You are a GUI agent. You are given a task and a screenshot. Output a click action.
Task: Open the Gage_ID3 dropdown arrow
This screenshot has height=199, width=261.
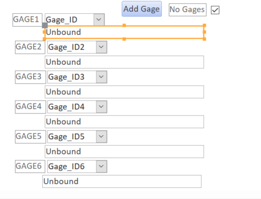101,77
